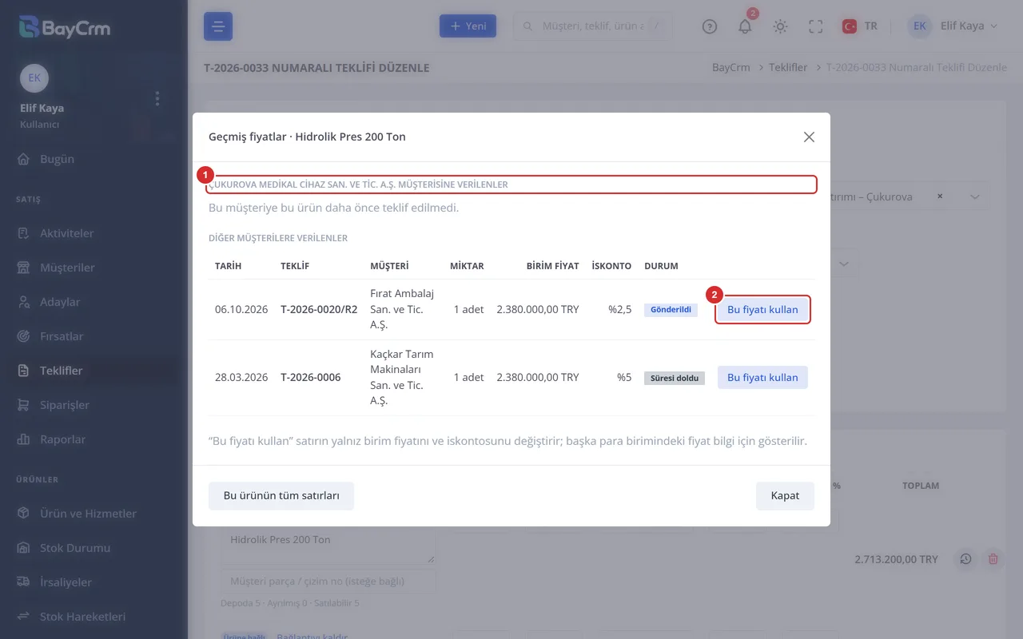Click the Hidrolik Pres 200 Ton description box
This screenshot has height=639, width=1023.
click(328, 546)
